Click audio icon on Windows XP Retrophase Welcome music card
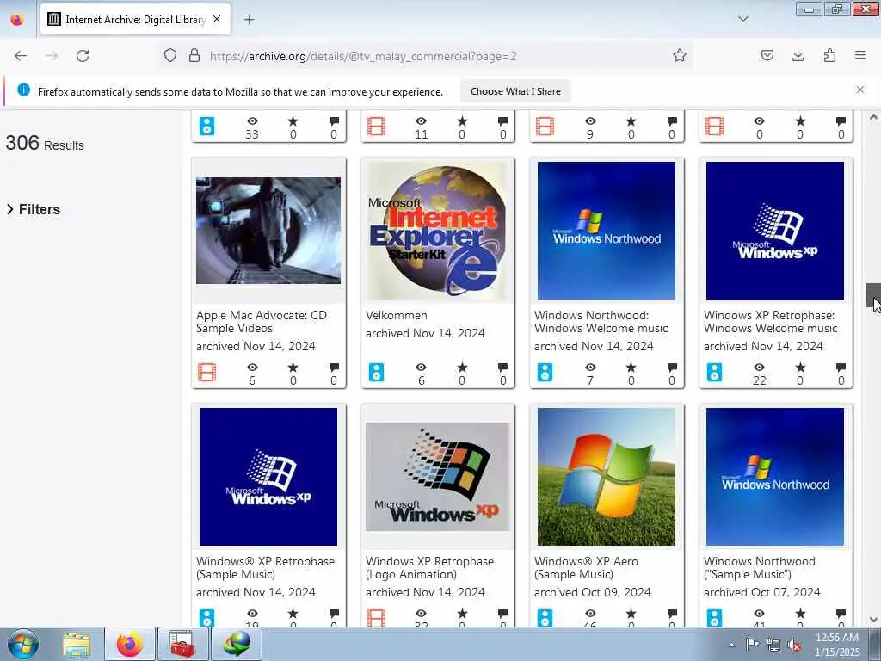Viewport: 881px width, 661px height. (714, 372)
